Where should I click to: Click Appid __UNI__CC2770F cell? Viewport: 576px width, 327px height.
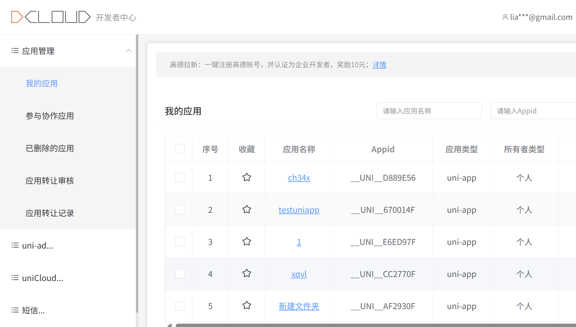pos(383,274)
